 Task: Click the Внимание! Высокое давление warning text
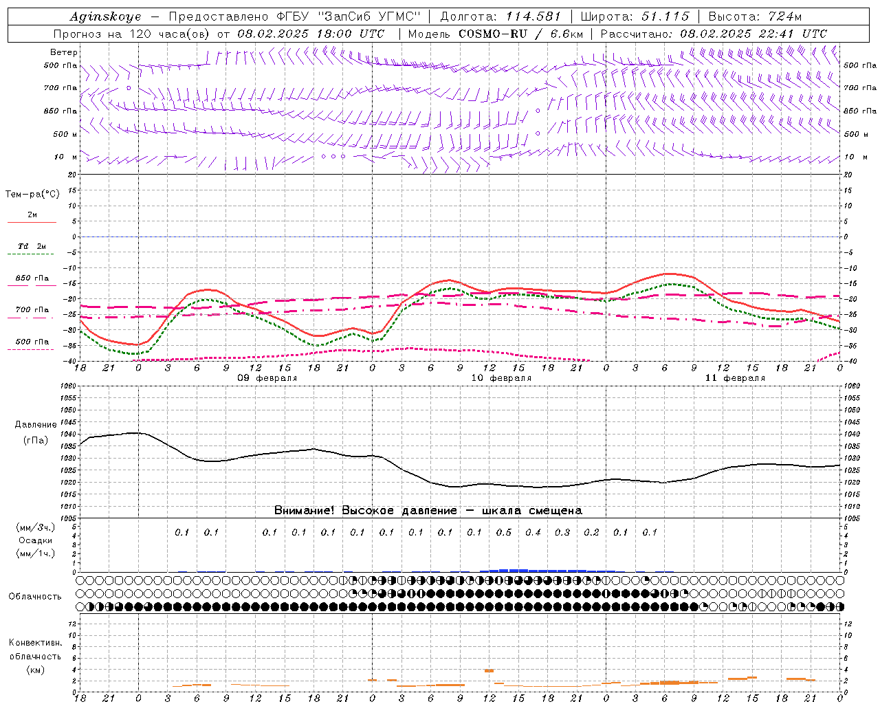tap(428, 511)
